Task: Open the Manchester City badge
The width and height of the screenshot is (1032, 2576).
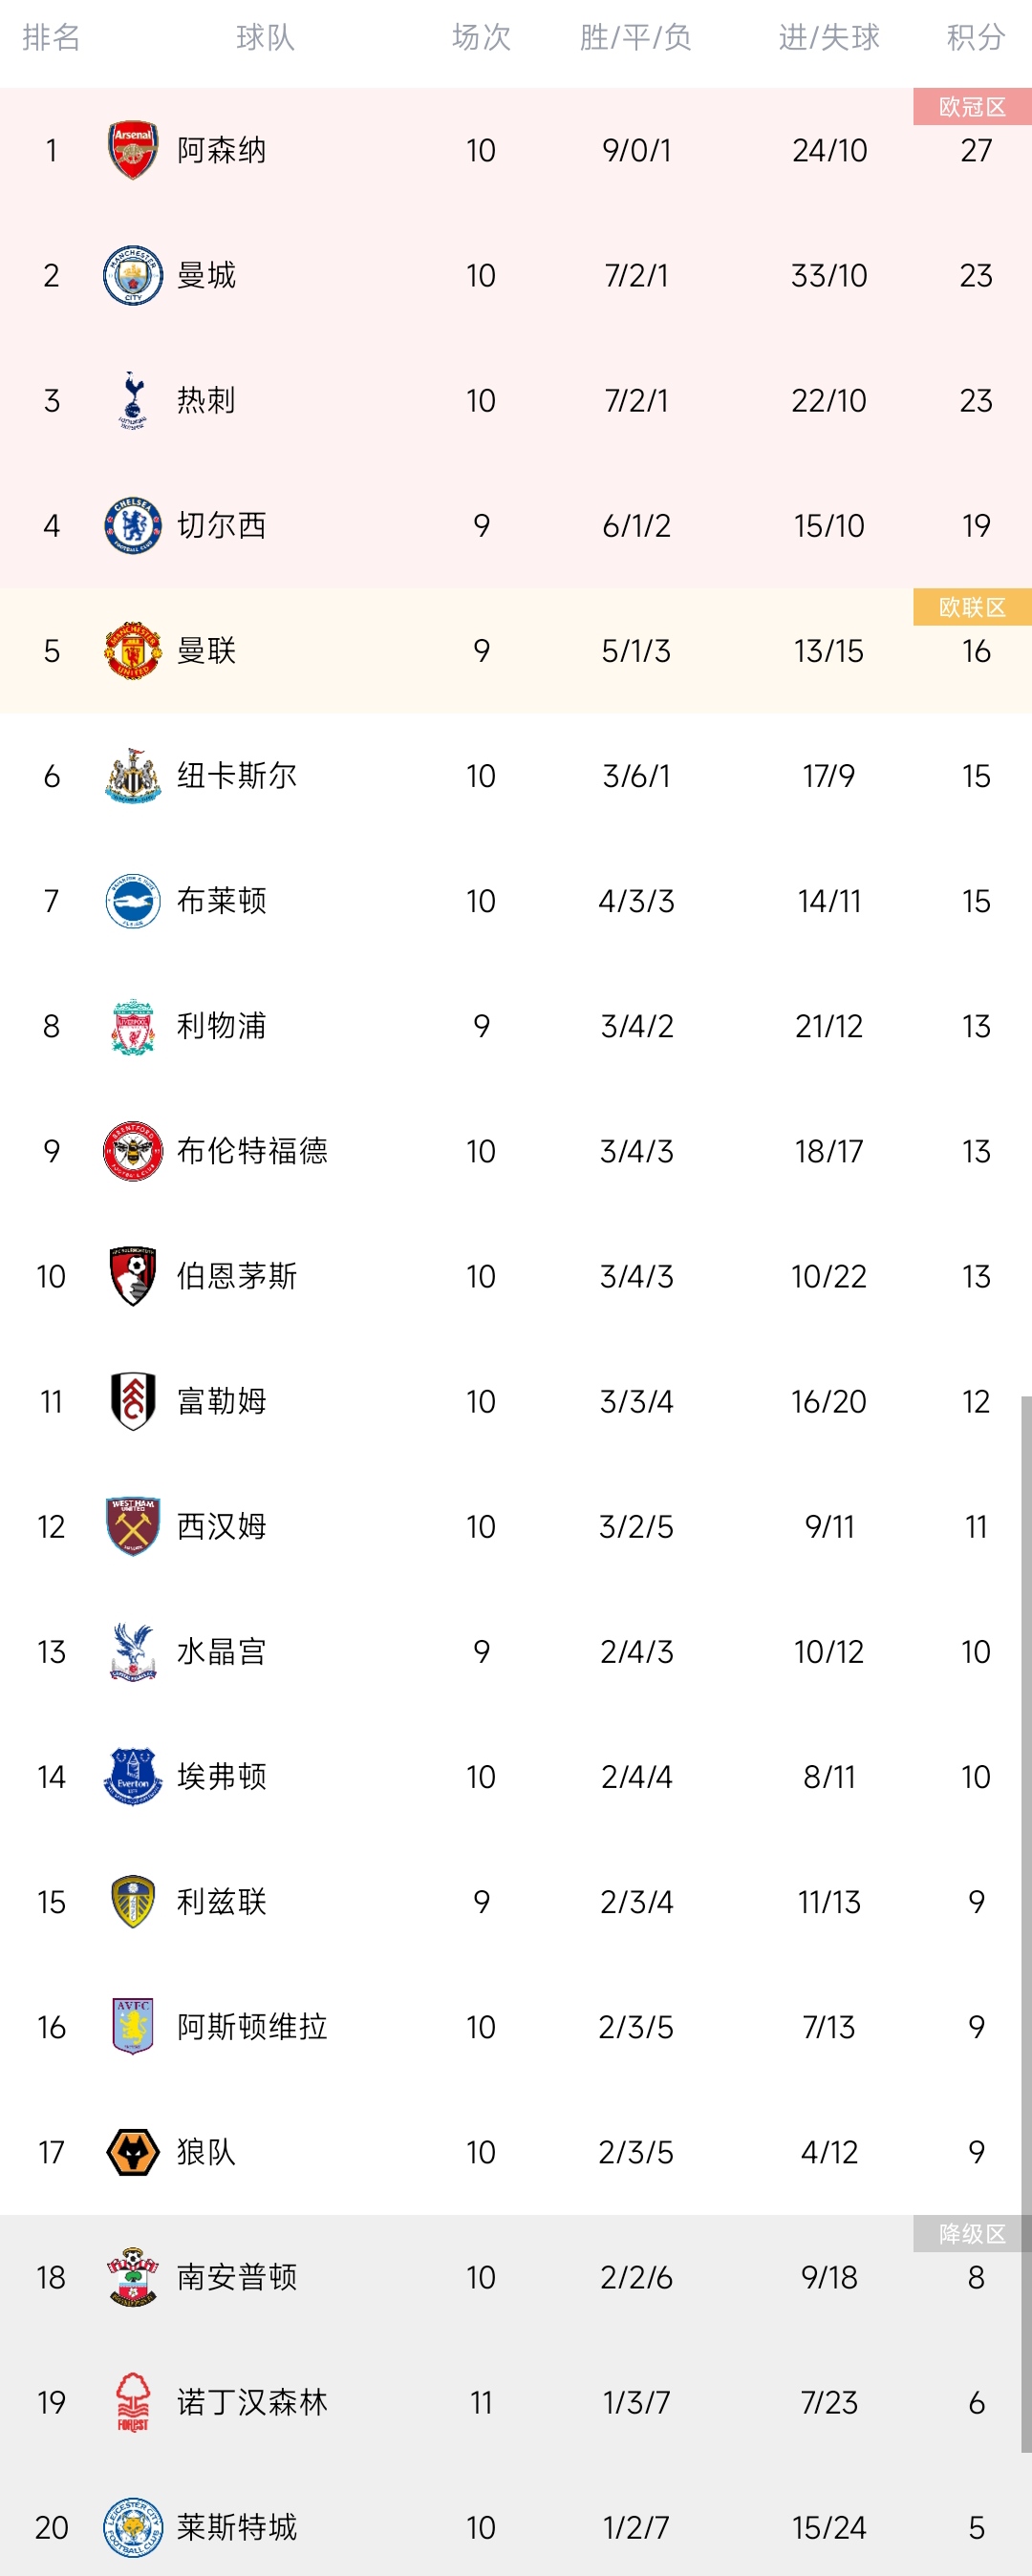Action: (133, 276)
